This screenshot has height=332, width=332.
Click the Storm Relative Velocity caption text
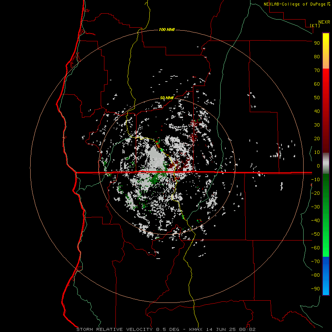166,329
